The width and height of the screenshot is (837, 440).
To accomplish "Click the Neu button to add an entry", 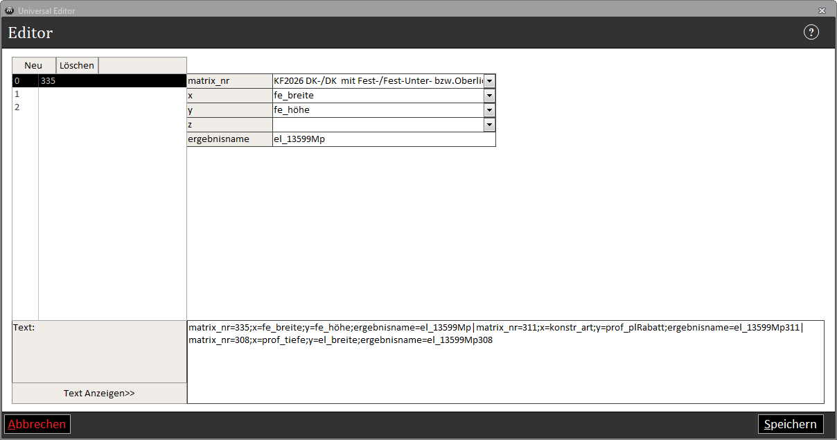I will point(33,65).
